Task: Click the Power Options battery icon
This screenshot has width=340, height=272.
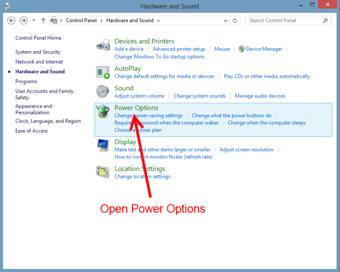Action: 103,111
